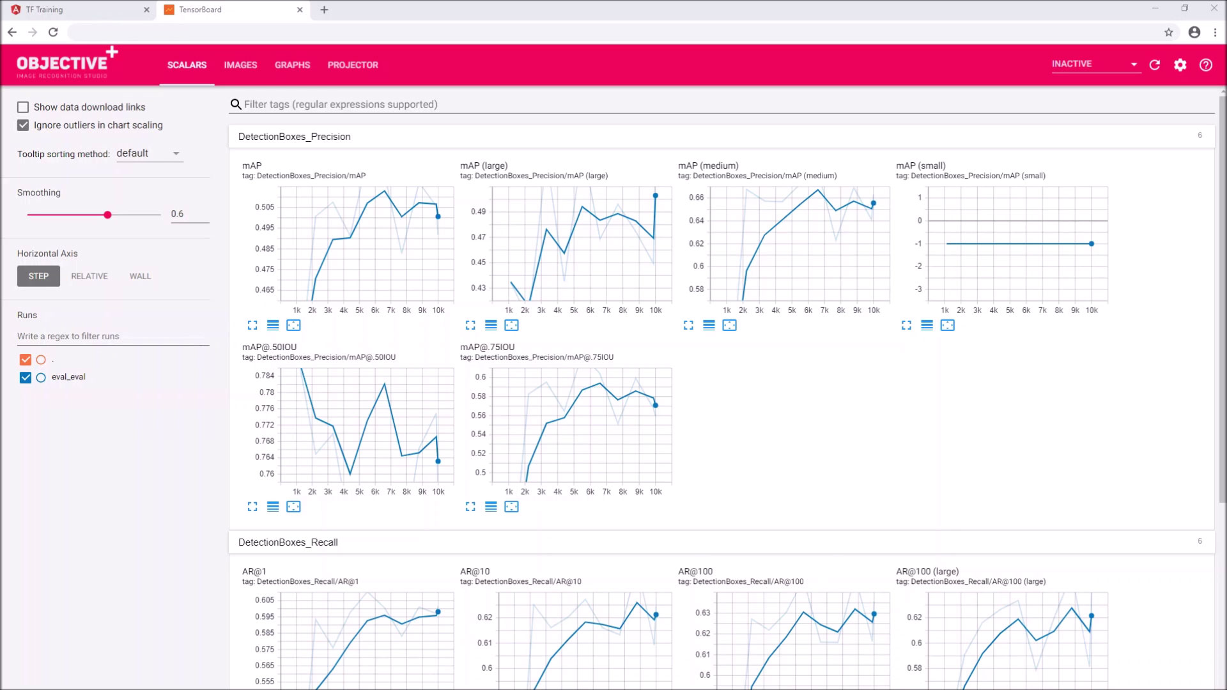Expand the mAP chart to full size
1227x690 pixels.
[x=252, y=325]
